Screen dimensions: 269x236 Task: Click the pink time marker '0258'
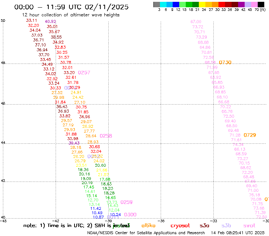(106, 136)
